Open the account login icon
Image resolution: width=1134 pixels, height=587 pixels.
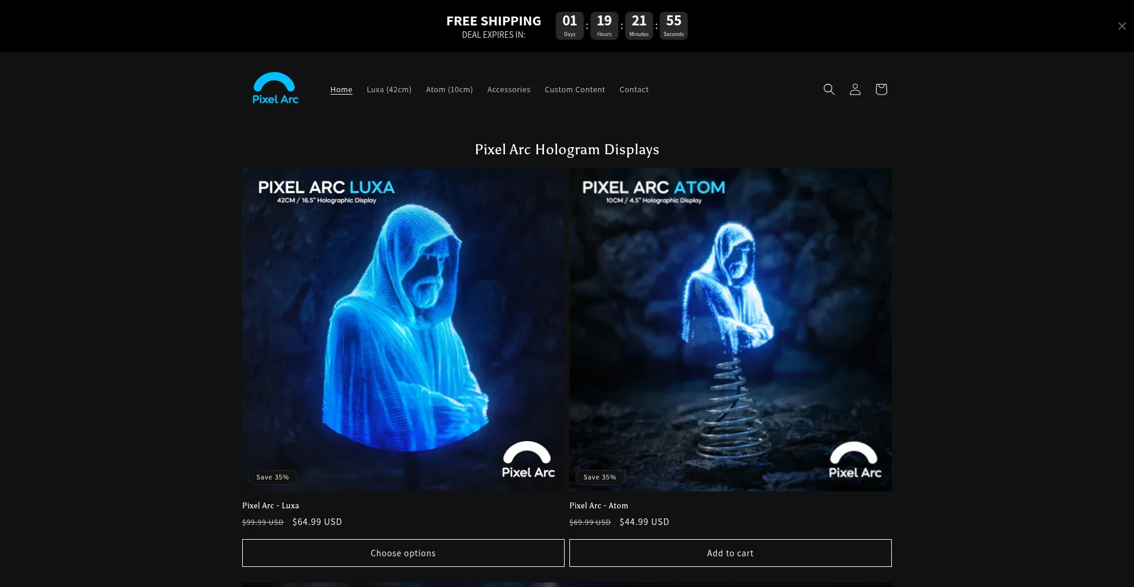(x=855, y=89)
